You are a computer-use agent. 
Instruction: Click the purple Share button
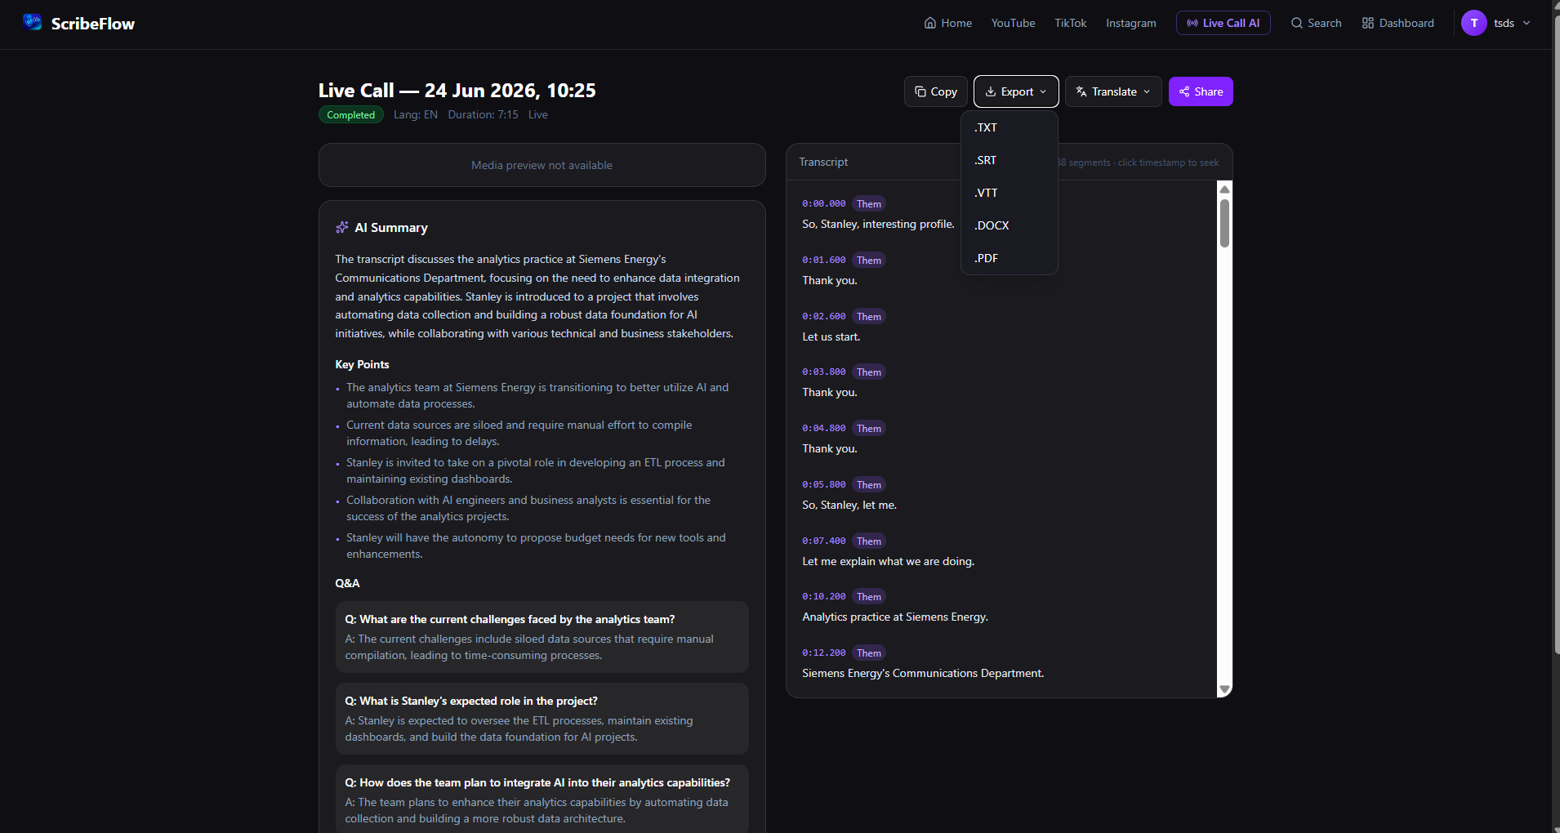(1201, 91)
